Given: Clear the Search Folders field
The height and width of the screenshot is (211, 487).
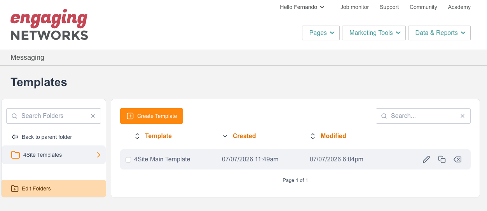Looking at the screenshot, I should pyautogui.click(x=93, y=116).
